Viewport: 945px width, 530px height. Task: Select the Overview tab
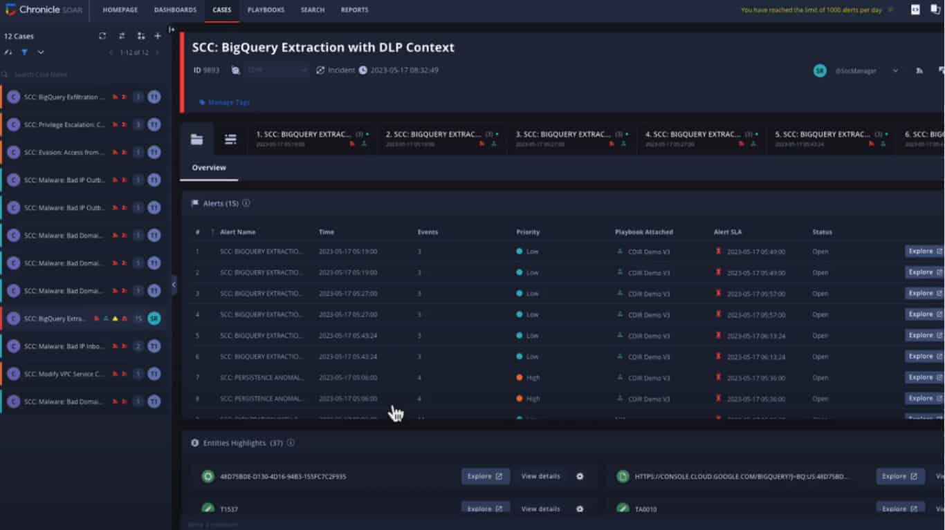pos(209,168)
